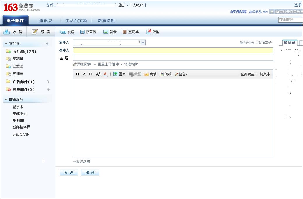Toggle underline formatting in editor
This screenshot has width=303, height=199.
(90, 74)
